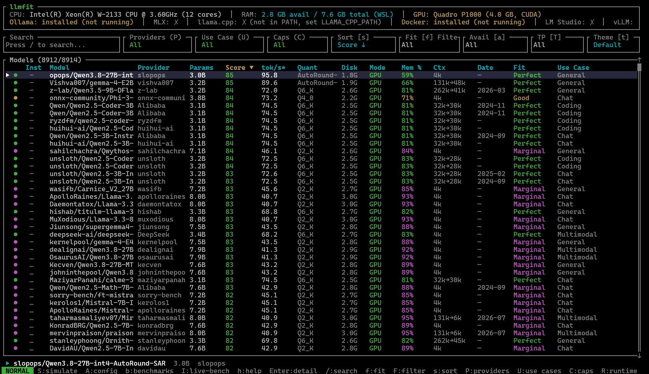Click the green status dot for Vishva007/gemma-4-E2B
The height and width of the screenshot is (374, 649).
coord(16,83)
